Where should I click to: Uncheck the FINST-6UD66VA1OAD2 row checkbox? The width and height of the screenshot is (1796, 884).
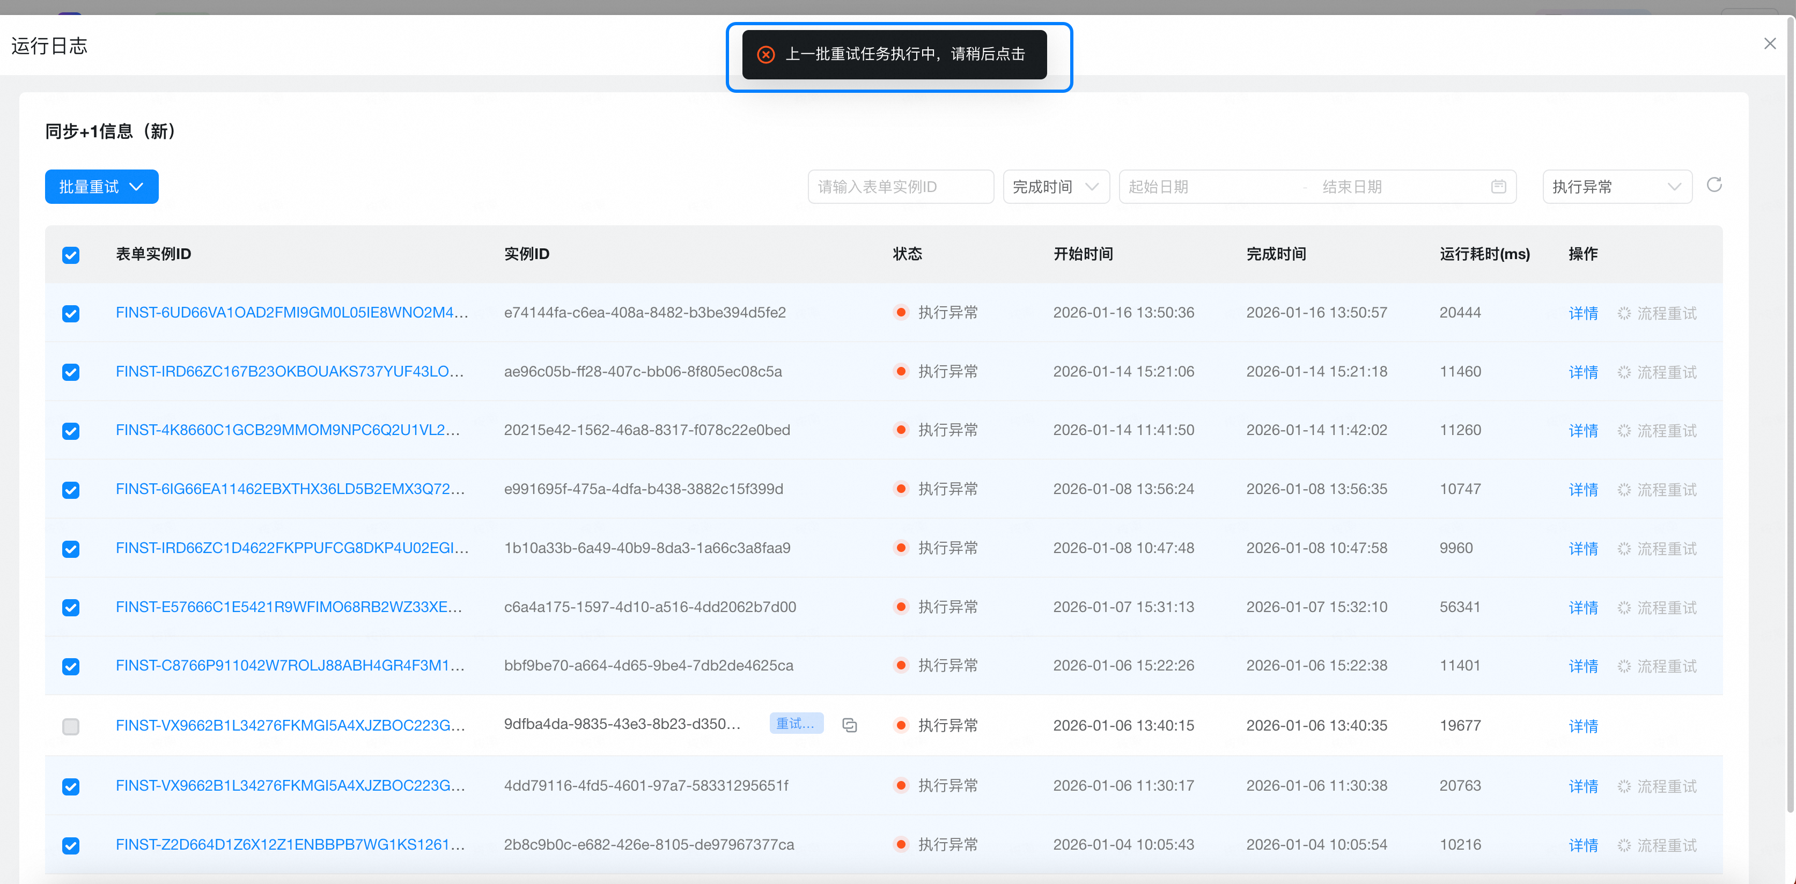point(70,314)
